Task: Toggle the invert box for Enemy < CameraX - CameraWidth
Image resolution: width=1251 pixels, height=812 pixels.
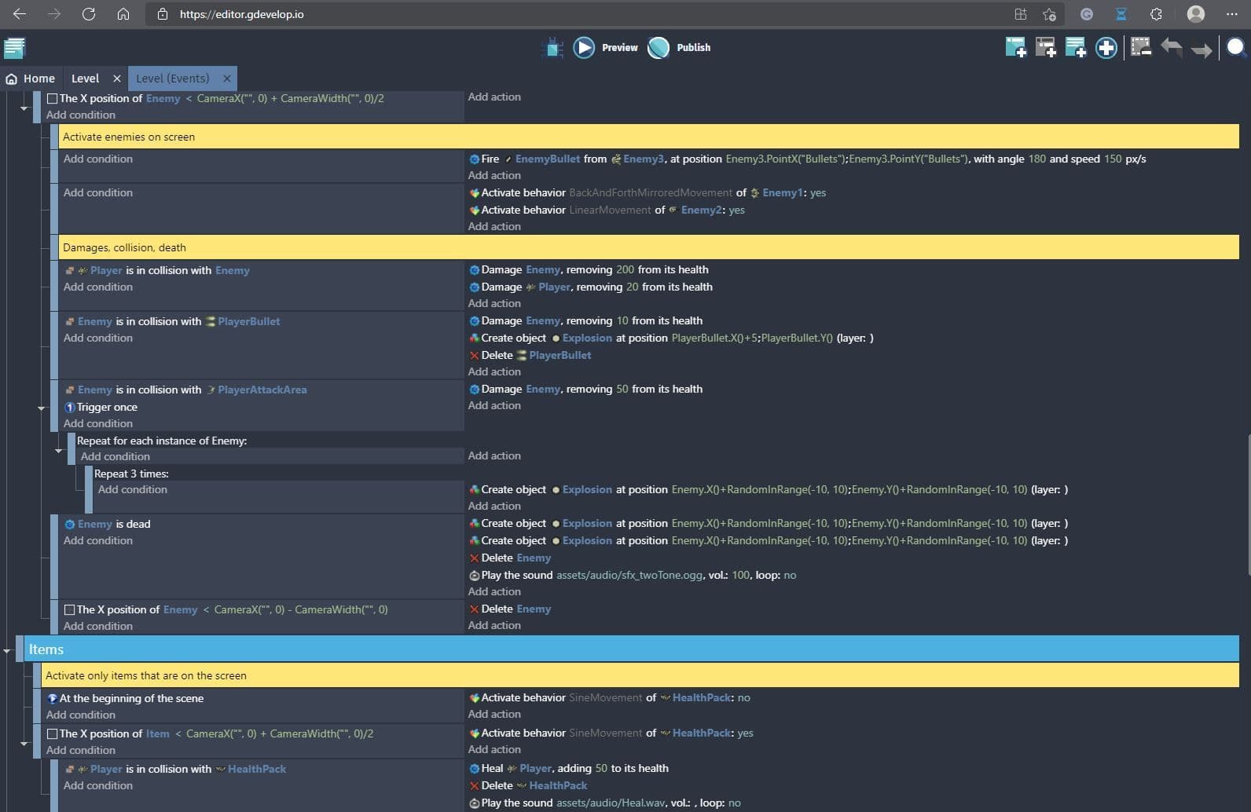Action: 70,610
